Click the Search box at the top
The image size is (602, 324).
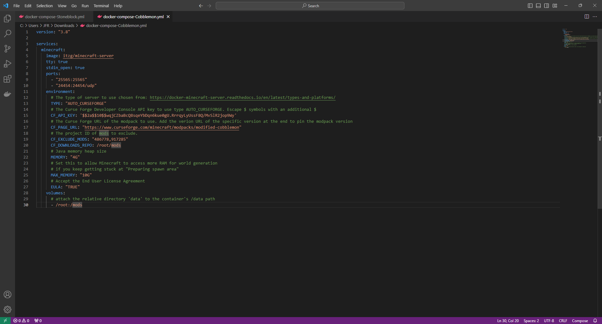point(310,6)
